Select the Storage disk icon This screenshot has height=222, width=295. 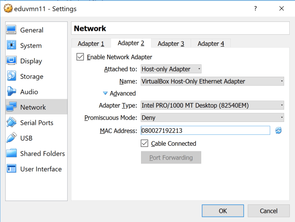12,76
